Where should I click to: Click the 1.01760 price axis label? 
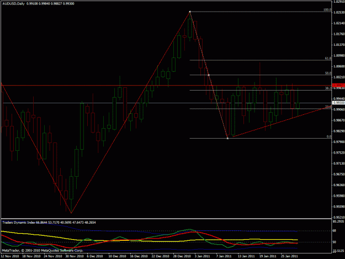point(339,34)
